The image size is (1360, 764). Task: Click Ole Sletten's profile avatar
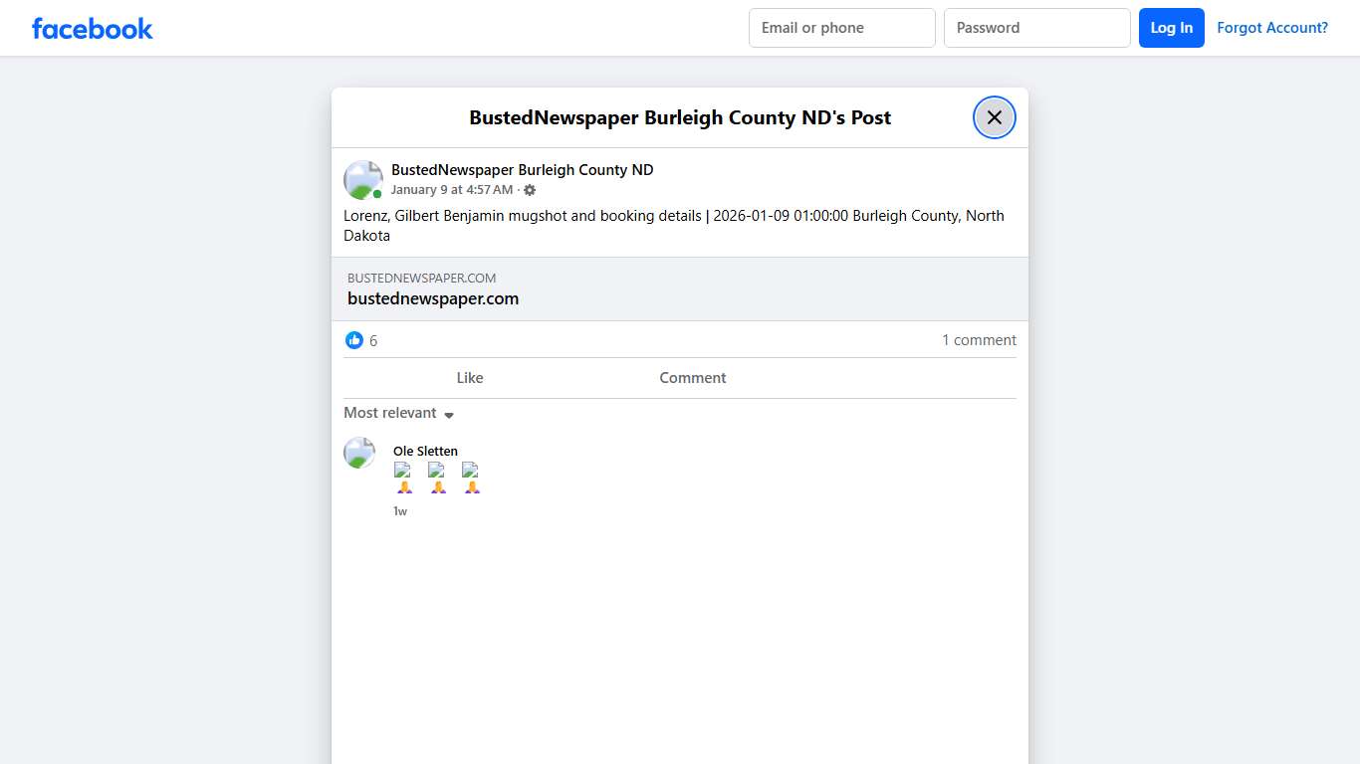tap(359, 453)
